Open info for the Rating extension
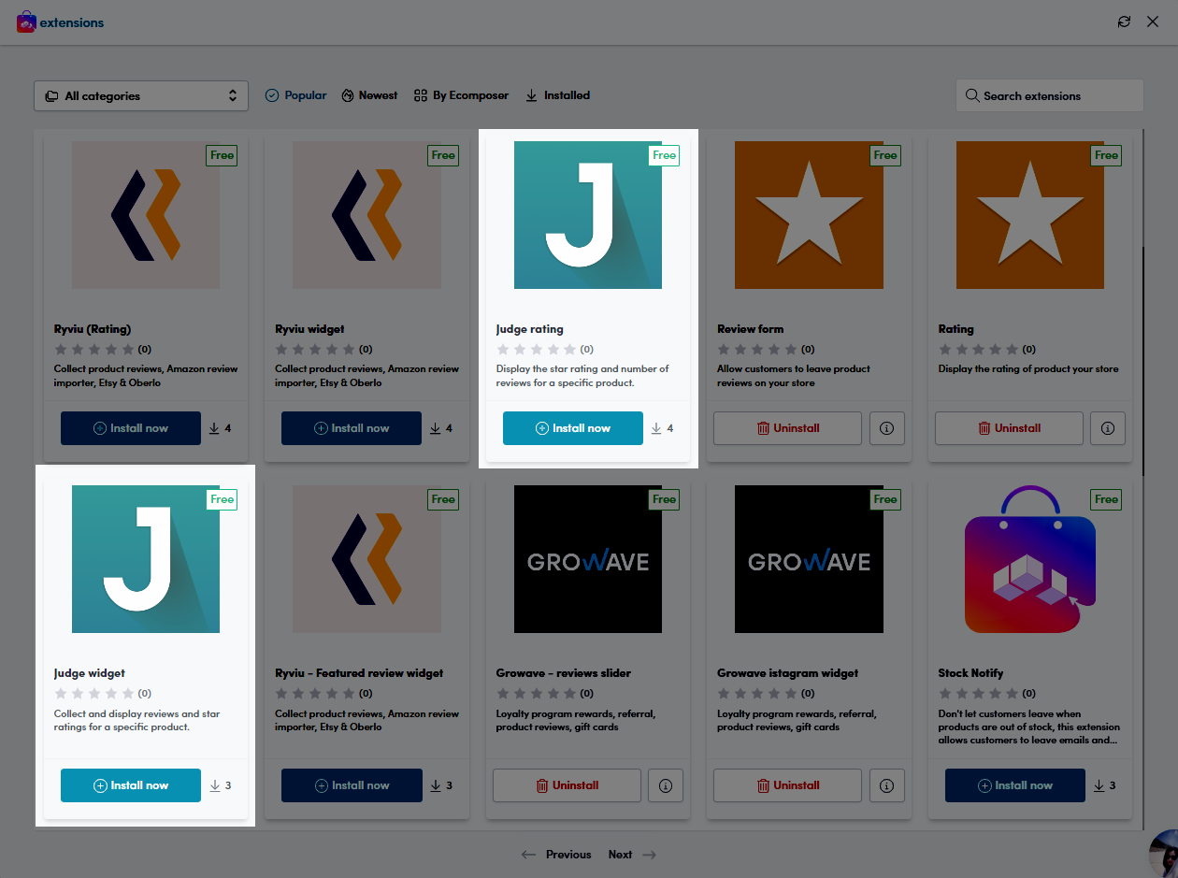The height and width of the screenshot is (878, 1178). [1108, 428]
